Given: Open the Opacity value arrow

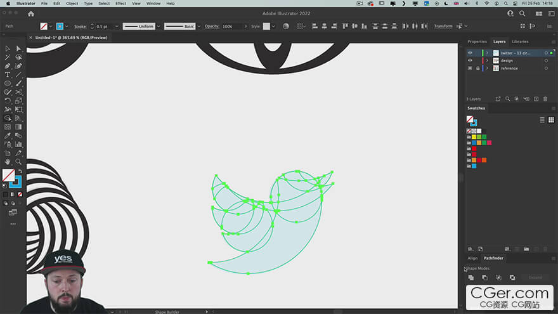Looking at the screenshot, I should pos(245,27).
